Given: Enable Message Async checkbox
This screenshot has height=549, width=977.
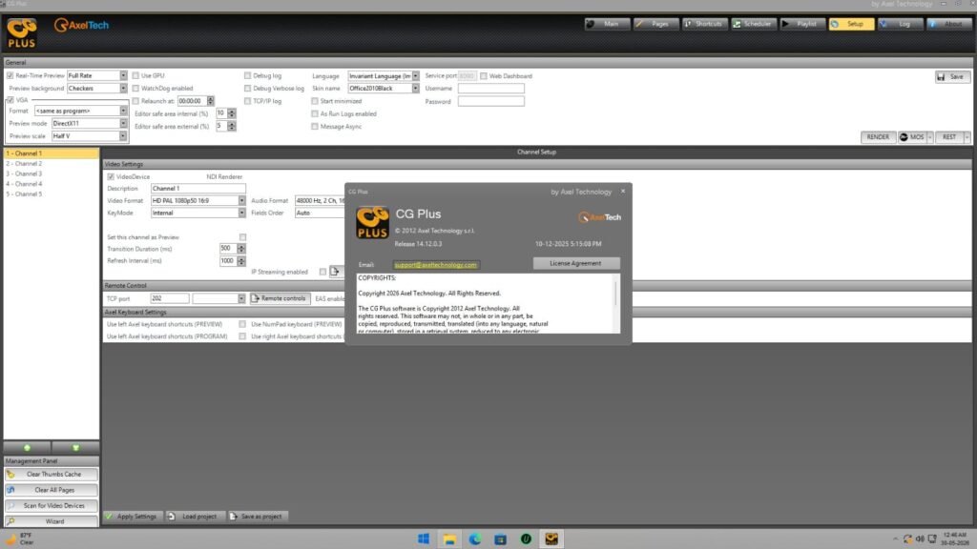Looking at the screenshot, I should pyautogui.click(x=315, y=127).
